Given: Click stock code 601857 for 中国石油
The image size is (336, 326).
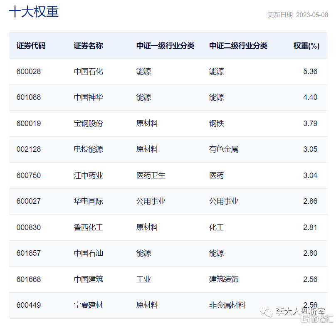Looking at the screenshot, I should pos(29,253).
